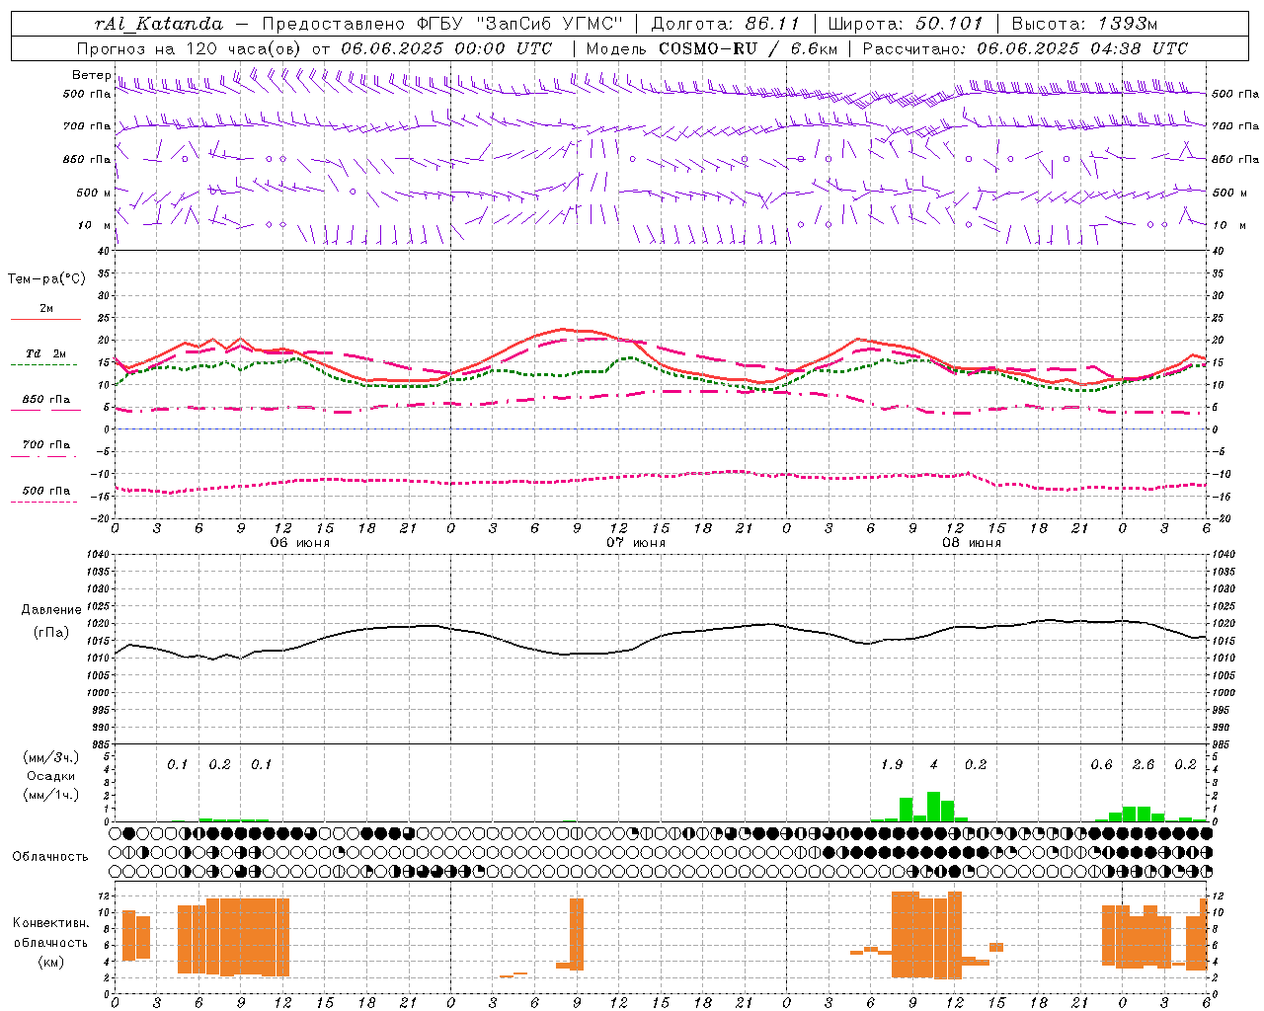Click the 06 июня date label
Screen dimensions: 1264x1011
[300, 543]
